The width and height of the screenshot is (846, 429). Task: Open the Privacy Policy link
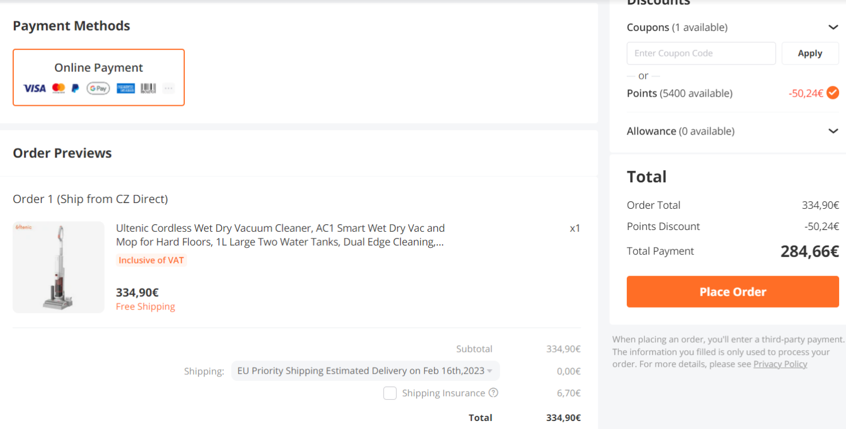[x=780, y=364]
